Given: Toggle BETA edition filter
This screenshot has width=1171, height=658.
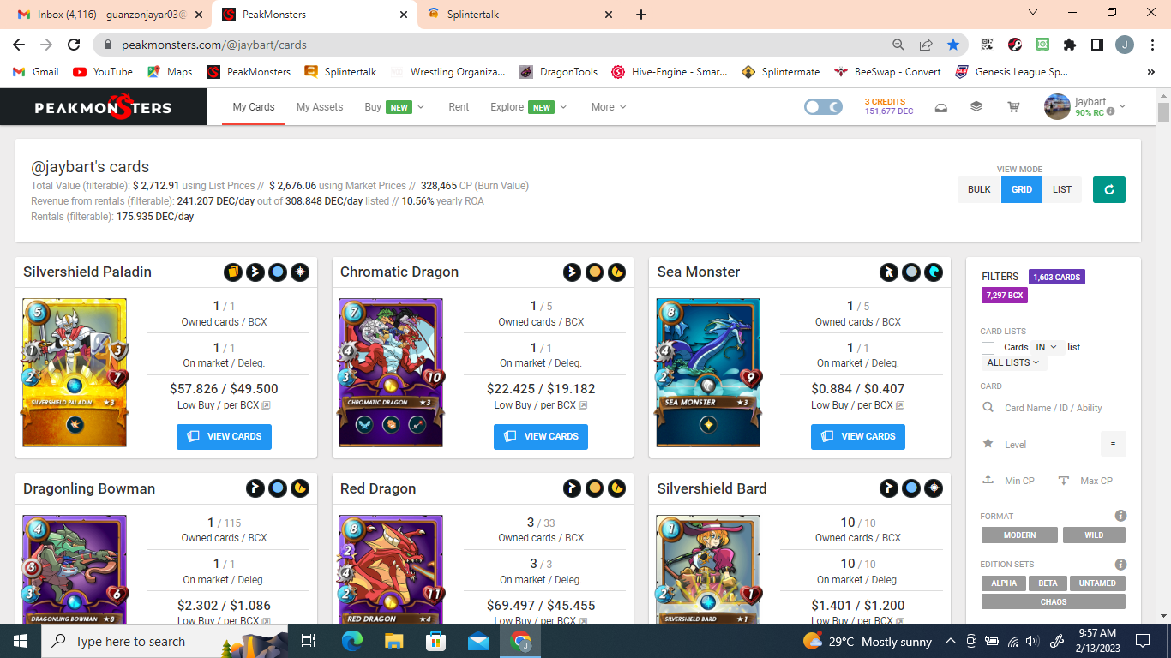Looking at the screenshot, I should point(1048,583).
